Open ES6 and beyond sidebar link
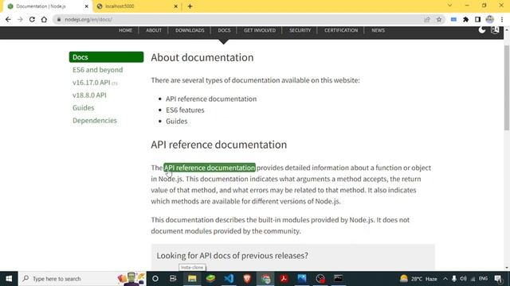Screen dimensions: 510x286 (97, 70)
